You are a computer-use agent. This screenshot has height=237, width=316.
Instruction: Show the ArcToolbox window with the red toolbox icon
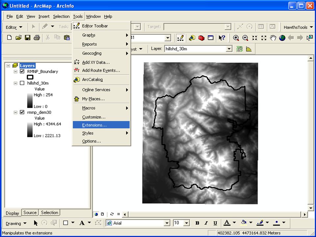201,38
